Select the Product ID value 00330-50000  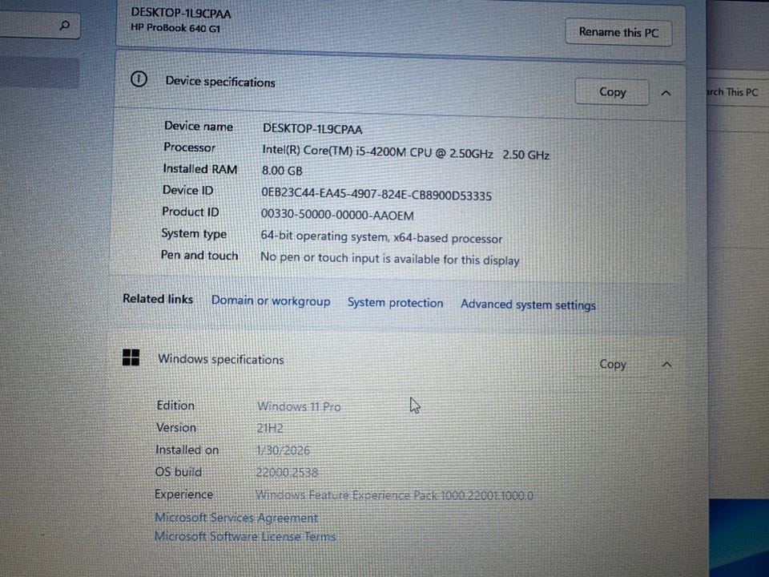(x=337, y=215)
